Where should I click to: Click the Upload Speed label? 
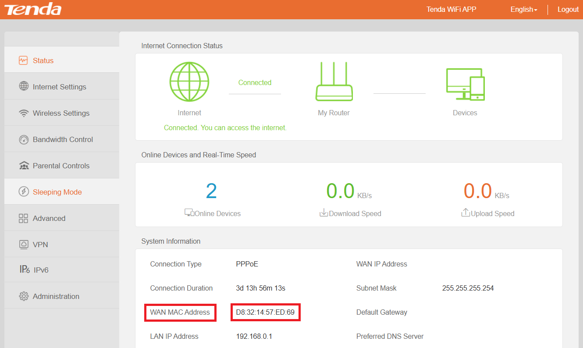click(492, 214)
